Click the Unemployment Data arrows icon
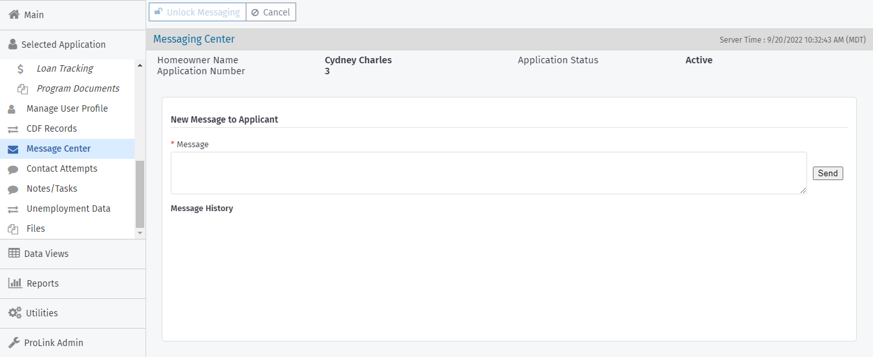This screenshot has height=357, width=873. coord(13,209)
